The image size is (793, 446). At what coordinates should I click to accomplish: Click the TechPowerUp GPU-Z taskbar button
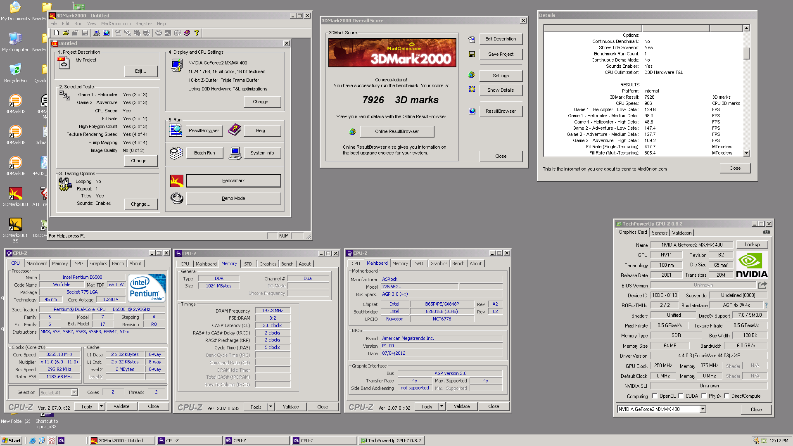click(391, 441)
